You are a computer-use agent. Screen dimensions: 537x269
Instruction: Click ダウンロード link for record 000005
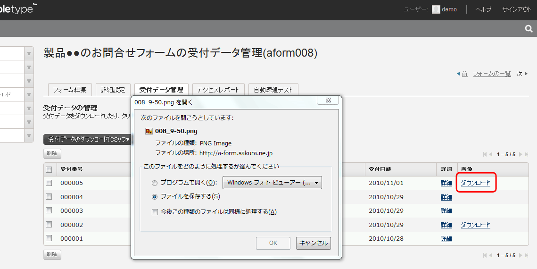(475, 183)
